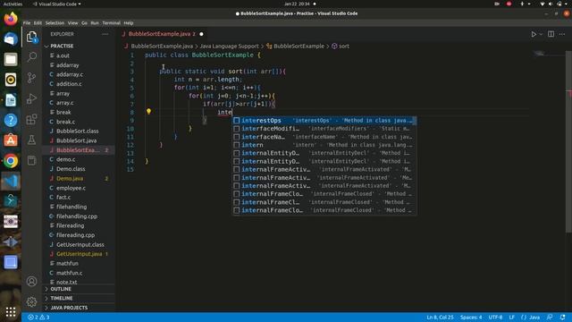Click the editor vertical scrollbar

click(568, 140)
